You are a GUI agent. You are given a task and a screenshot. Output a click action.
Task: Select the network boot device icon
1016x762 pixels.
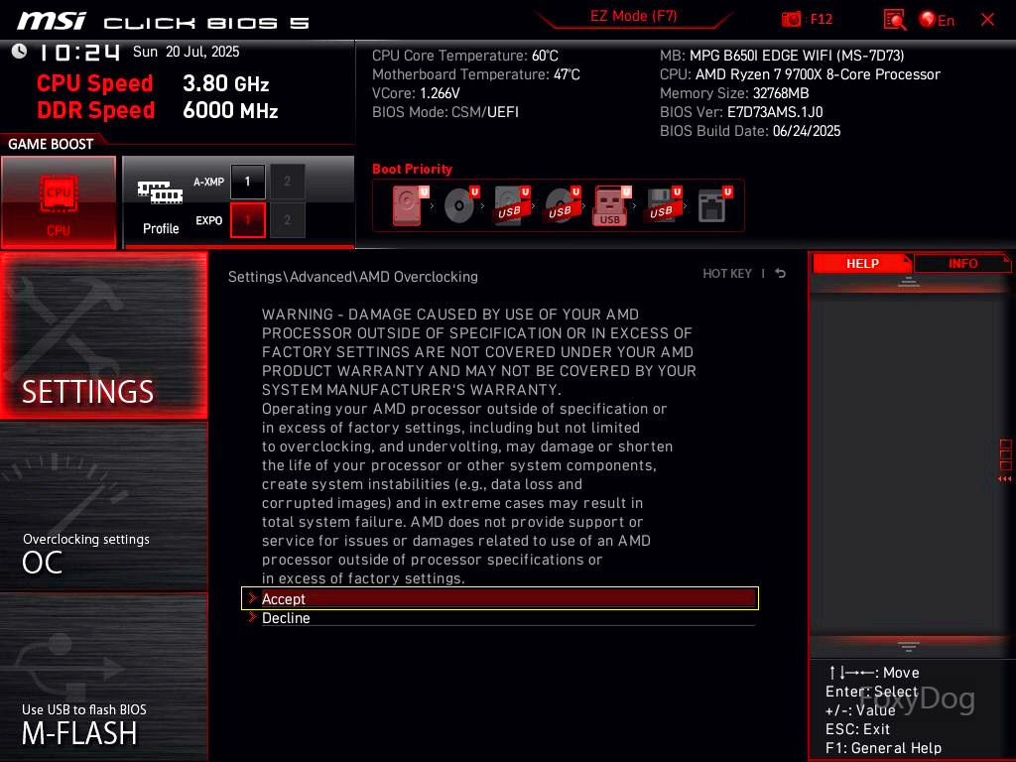click(714, 205)
